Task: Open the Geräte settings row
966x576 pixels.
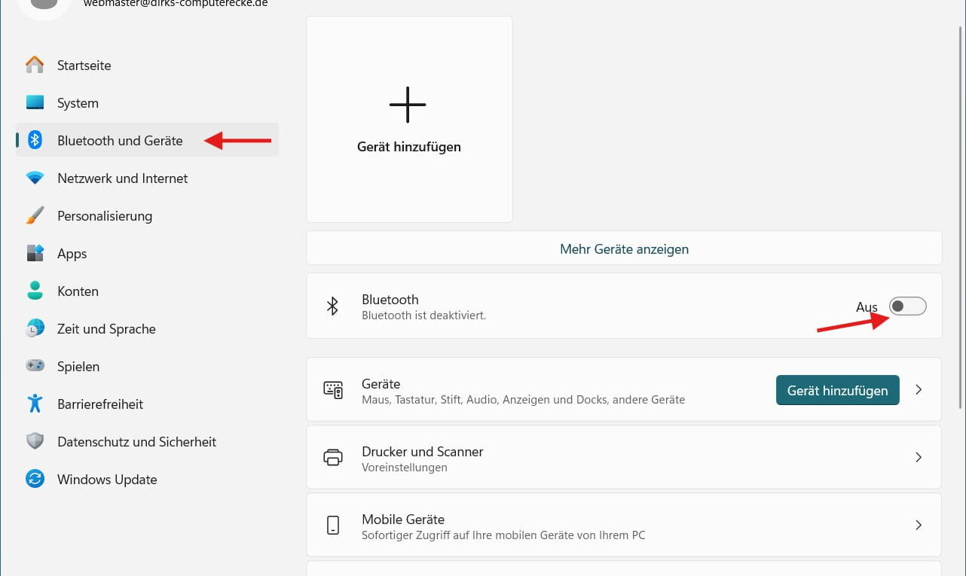Action: point(624,390)
